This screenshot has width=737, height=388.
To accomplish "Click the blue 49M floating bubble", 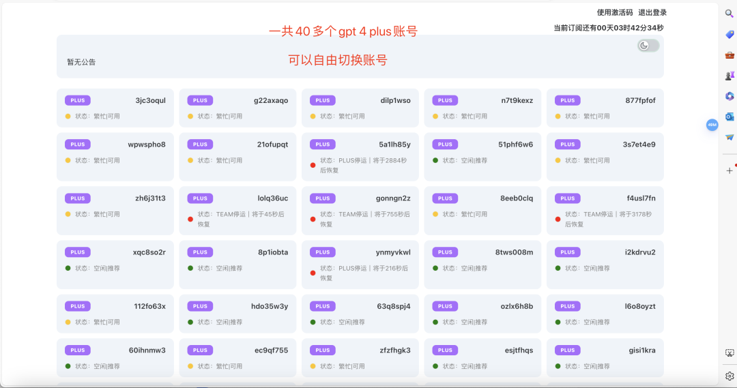I will tap(712, 125).
